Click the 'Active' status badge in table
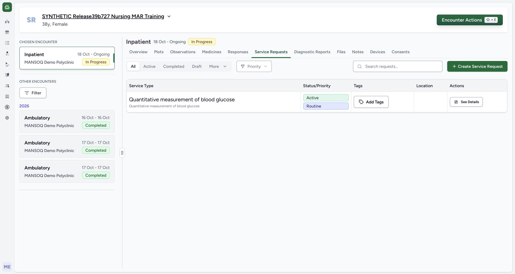This screenshot has width=515, height=274. [x=326, y=98]
